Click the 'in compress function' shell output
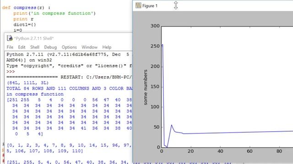Screen dimensions: 293x164 (35, 94)
